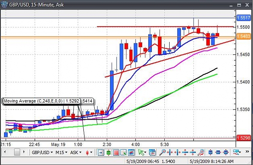Image resolution: width=253 pixels, height=165 pixels.
Task: Click the zoom reset magnifier icon
Action: coord(201,152)
